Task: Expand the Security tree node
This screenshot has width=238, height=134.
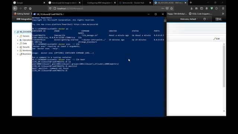Action: [18, 47]
